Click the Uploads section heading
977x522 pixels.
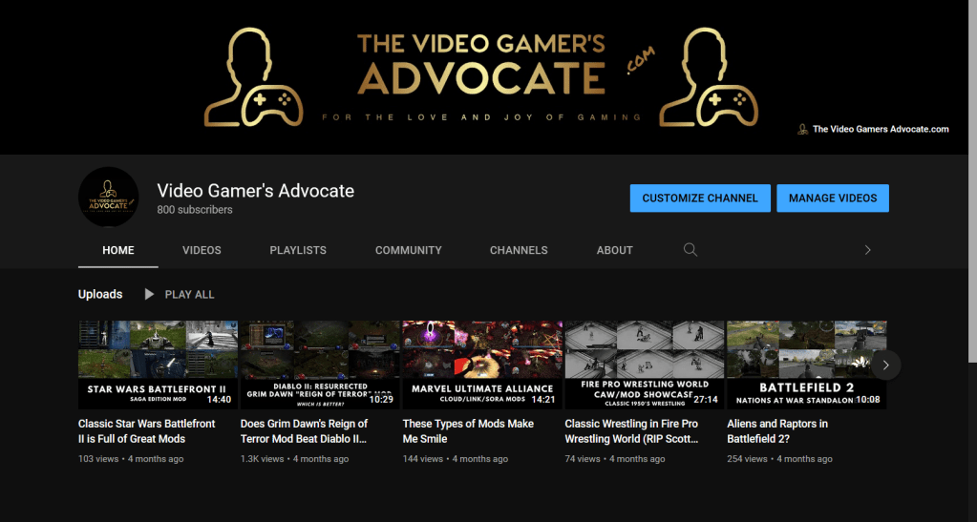[x=100, y=295]
